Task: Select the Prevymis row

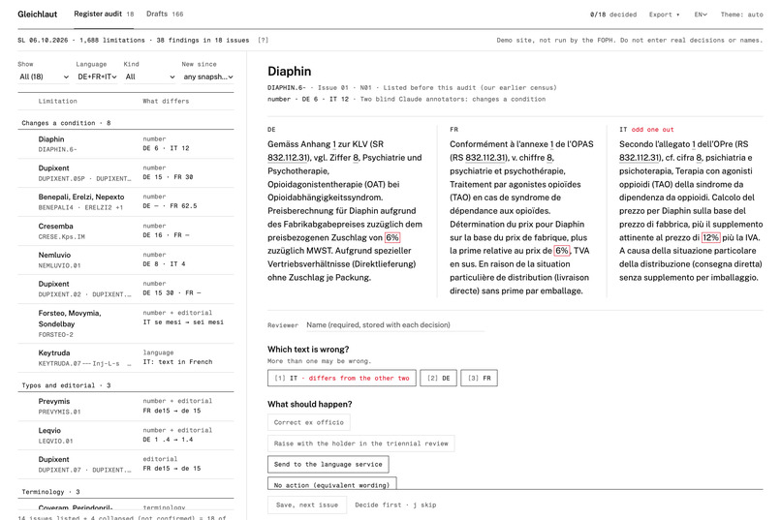Action: point(126,406)
